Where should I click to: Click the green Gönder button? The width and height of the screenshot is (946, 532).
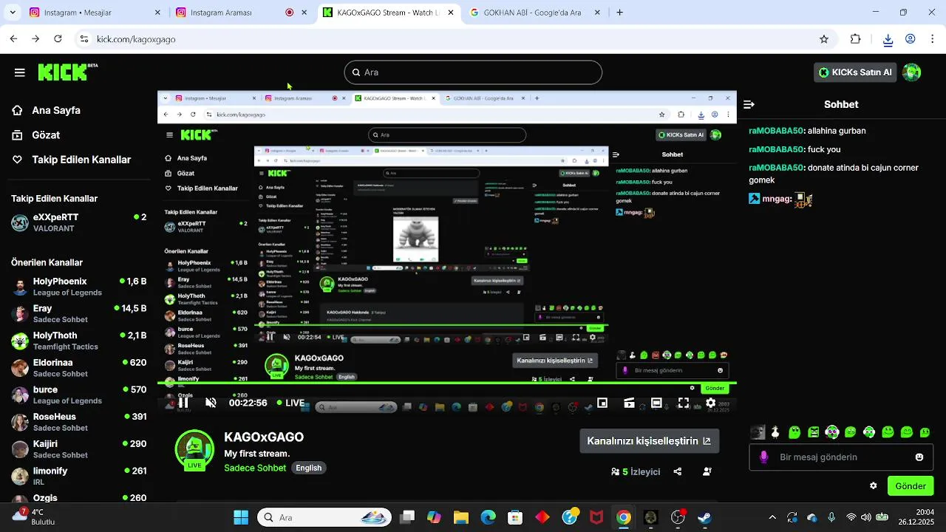point(911,486)
